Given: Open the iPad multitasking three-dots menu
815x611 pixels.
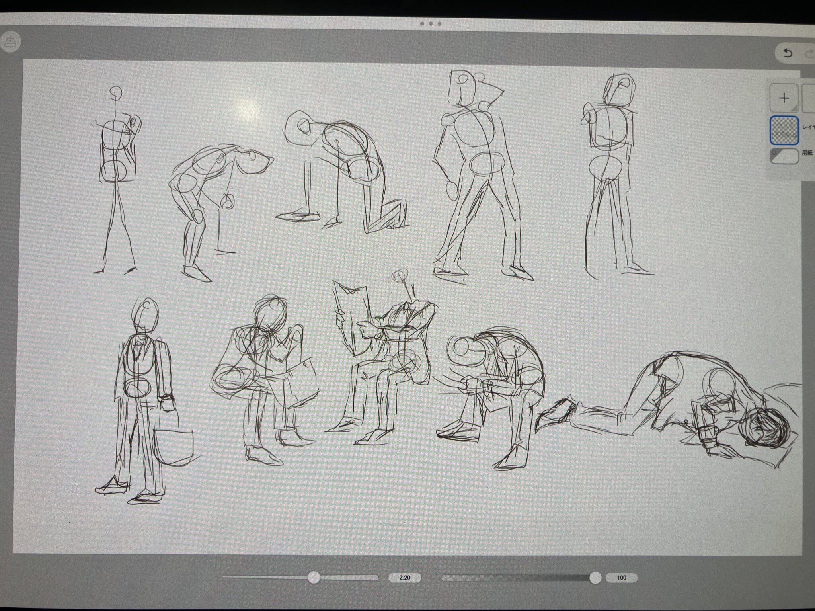Looking at the screenshot, I should coord(431,23).
